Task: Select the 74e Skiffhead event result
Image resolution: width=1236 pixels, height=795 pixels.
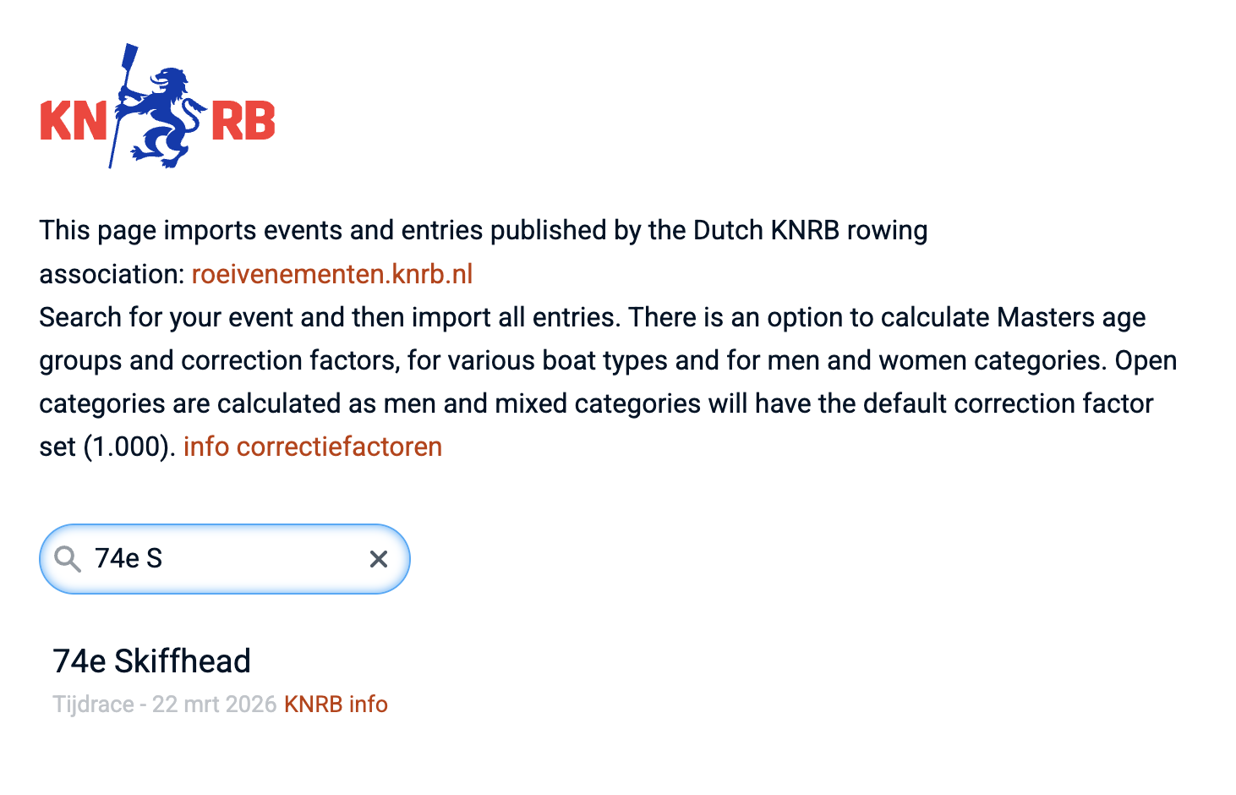Action: 152,661
